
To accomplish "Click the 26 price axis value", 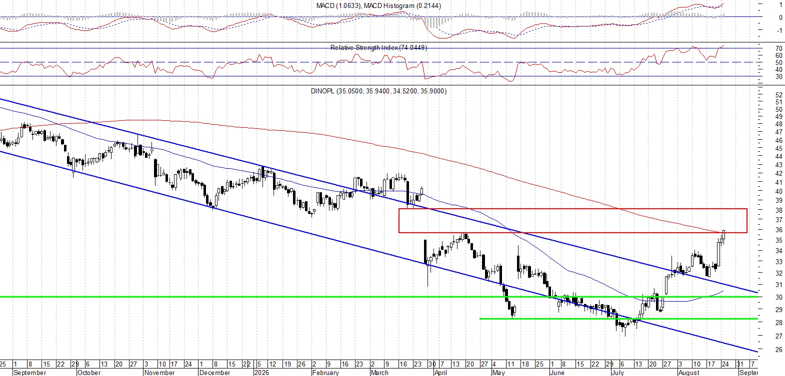I will point(778,350).
